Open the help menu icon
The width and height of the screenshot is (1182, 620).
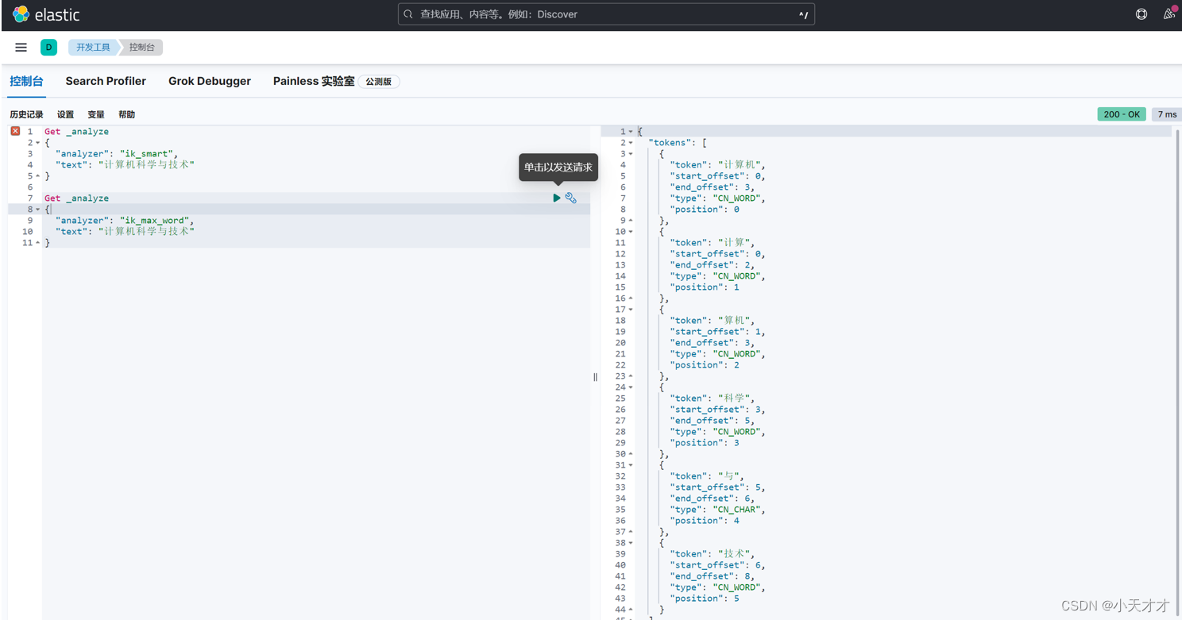[x=1141, y=14]
